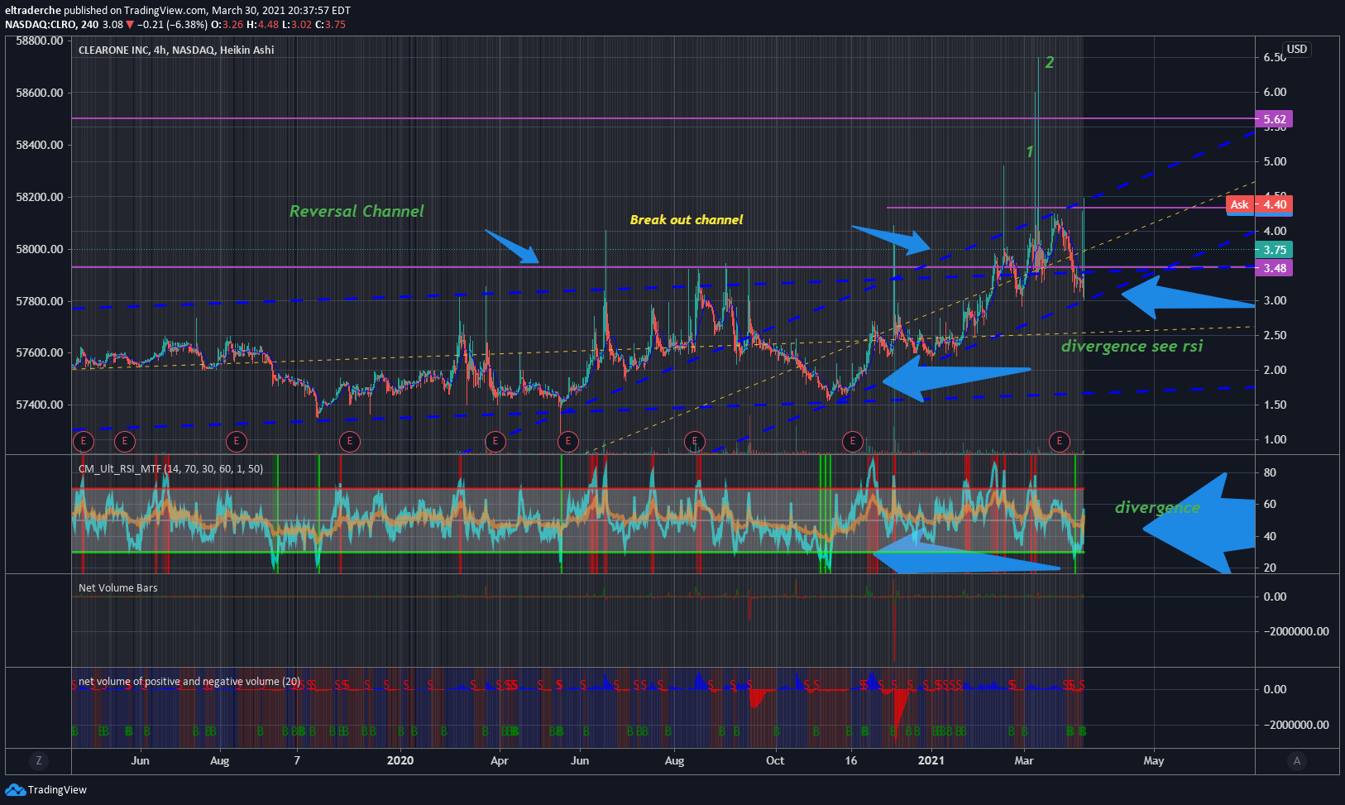Click 57400.00 on the left scale
The height and width of the screenshot is (805, 1345).
click(40, 405)
